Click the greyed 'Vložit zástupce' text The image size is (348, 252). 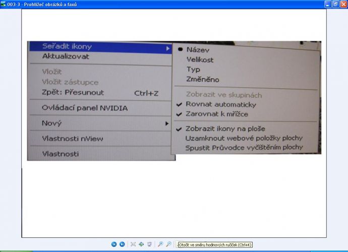pos(70,82)
